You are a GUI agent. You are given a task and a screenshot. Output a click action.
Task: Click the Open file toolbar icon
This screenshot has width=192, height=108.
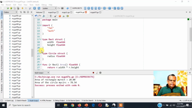[7, 8]
